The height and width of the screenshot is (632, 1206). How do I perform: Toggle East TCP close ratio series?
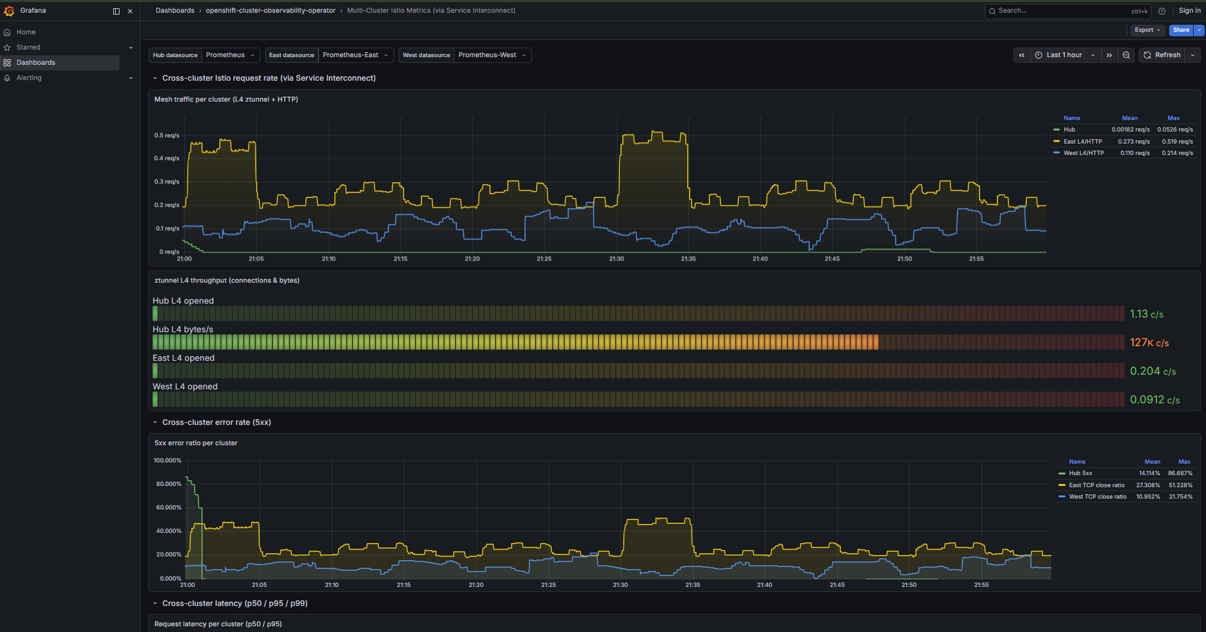[x=1097, y=485]
